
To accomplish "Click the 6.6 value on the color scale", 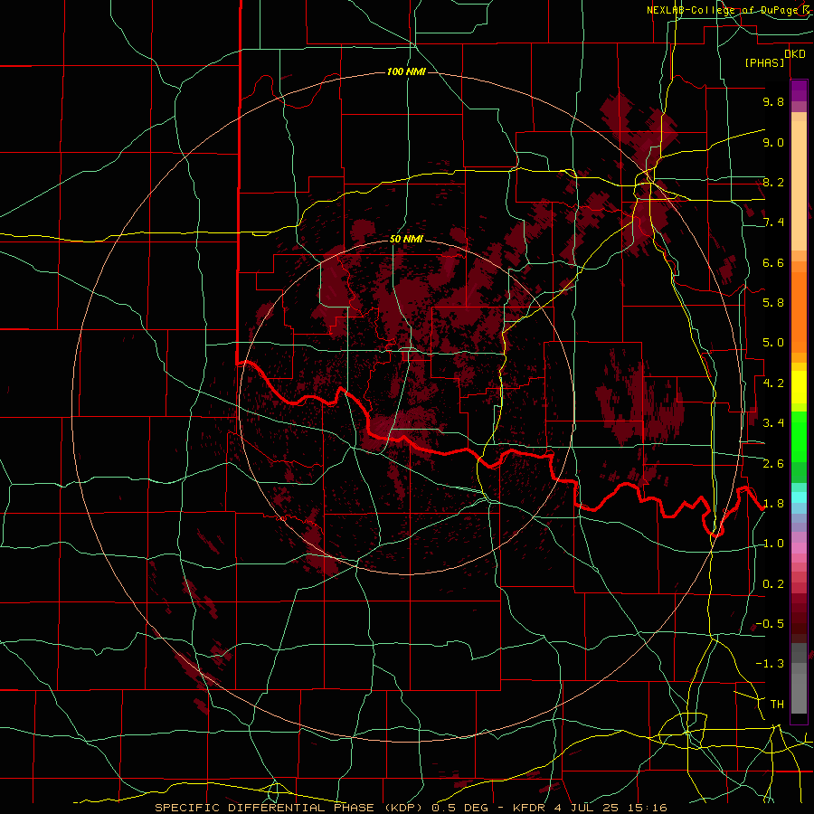I will [773, 262].
